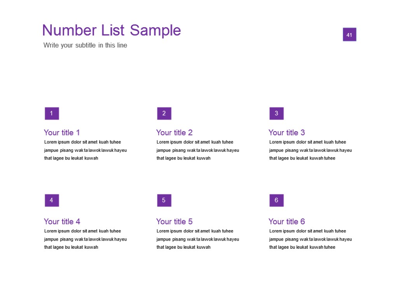Select the purple number 2 box
Screen dimensions: 398x298
[164, 113]
